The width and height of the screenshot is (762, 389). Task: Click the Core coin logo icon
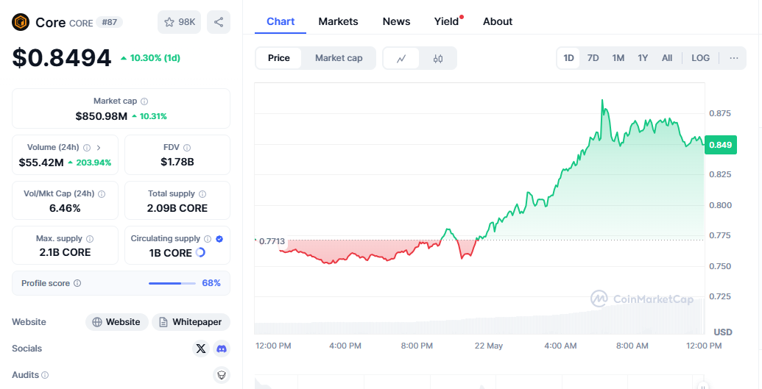[21, 22]
